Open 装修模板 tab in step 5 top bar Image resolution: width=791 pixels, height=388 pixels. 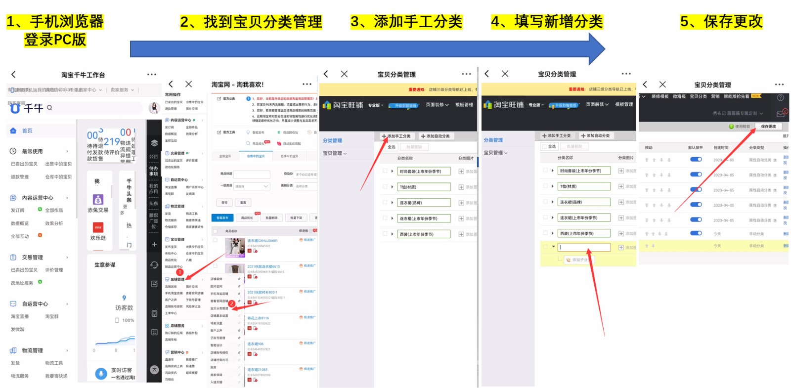(x=660, y=96)
